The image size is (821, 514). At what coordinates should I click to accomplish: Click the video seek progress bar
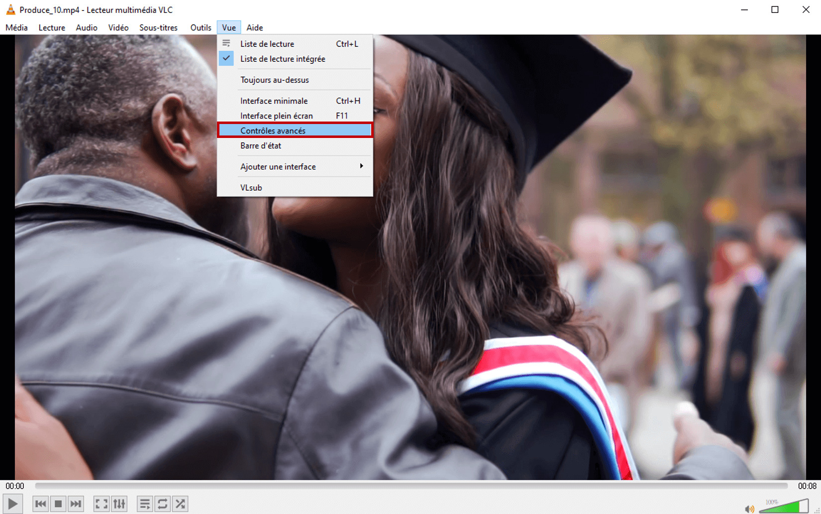(398, 486)
